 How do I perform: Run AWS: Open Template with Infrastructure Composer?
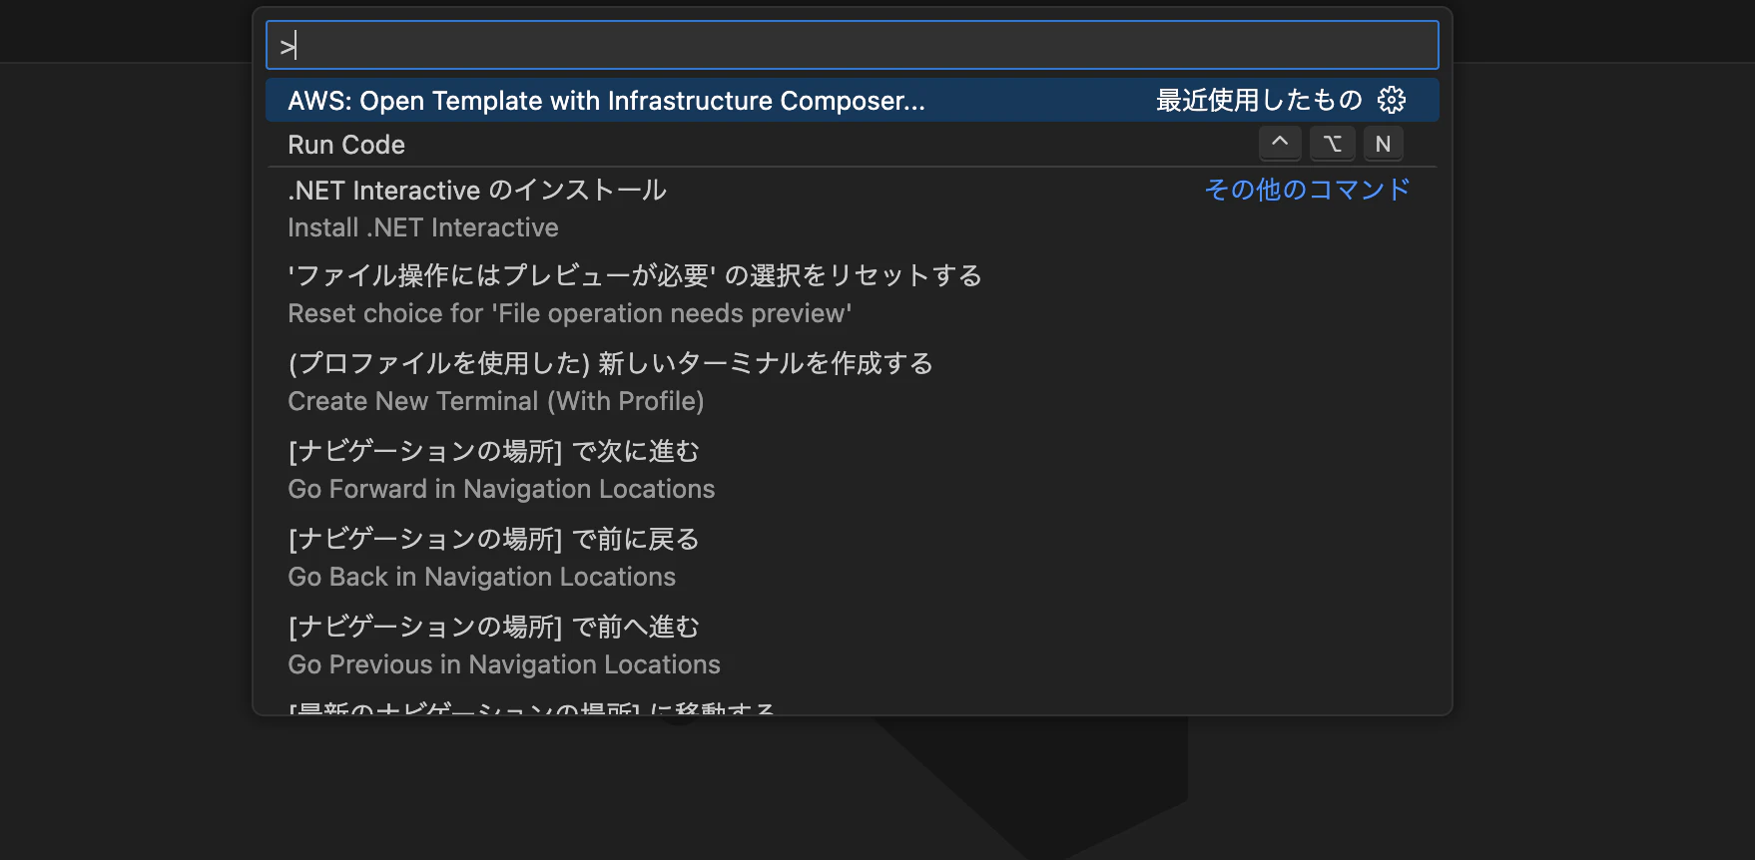point(852,101)
